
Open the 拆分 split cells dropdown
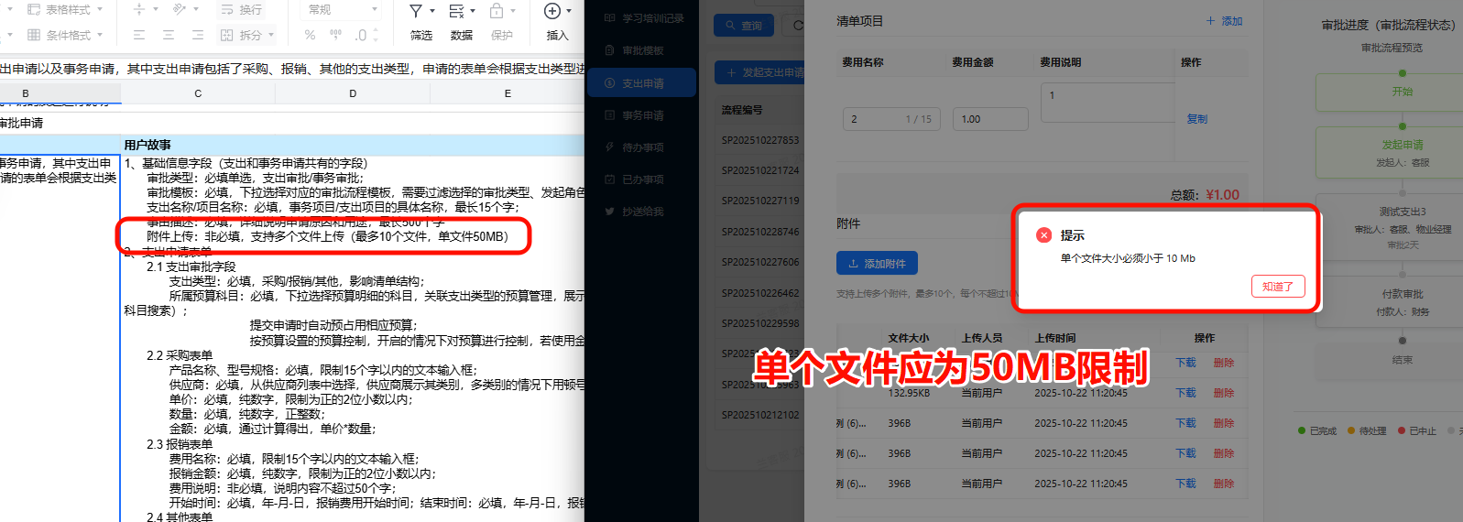(246, 35)
